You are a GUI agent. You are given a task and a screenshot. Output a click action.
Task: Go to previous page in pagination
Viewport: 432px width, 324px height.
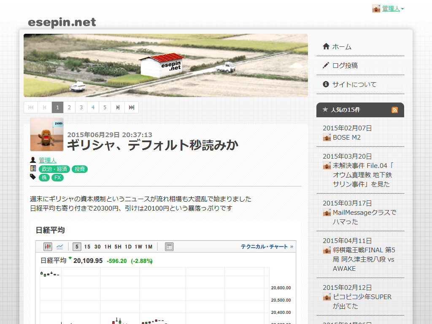(45, 108)
